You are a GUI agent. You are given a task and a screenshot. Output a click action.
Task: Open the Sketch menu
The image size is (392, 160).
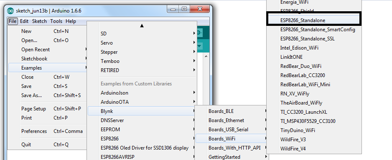[x=40, y=21]
